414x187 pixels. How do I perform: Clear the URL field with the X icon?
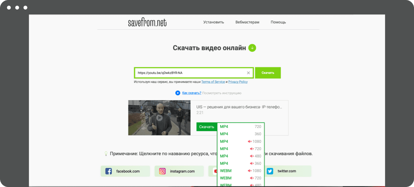coord(248,73)
